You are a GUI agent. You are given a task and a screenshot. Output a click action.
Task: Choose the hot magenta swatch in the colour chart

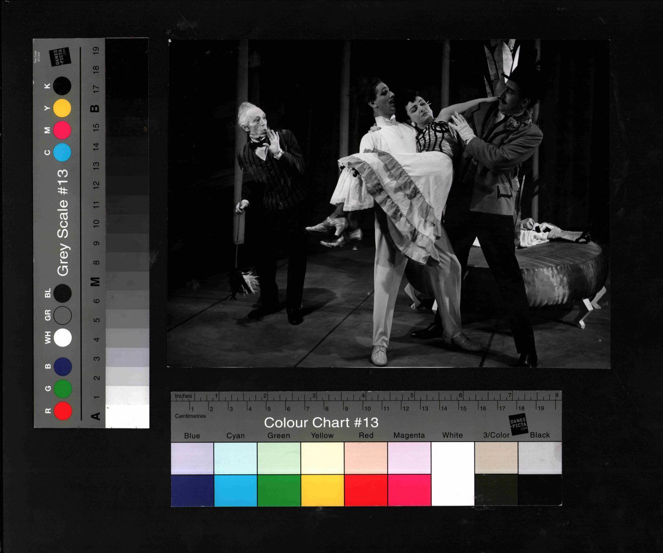coord(409,490)
